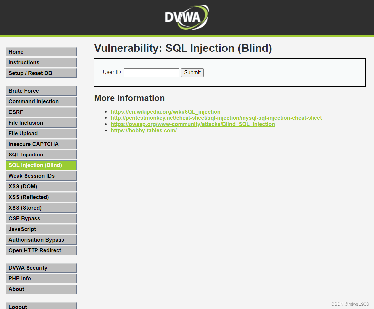Viewport: 374px width, 309px height.
Task: Focus the User ID input field
Action: 152,73
